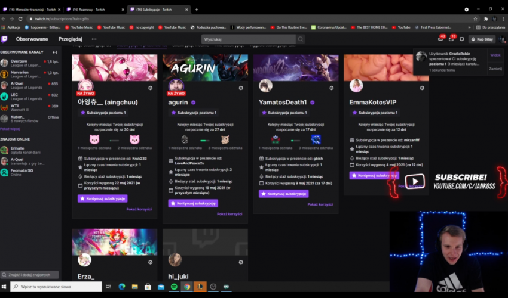Click Kontynuuj subskrypcję on EmmaKotosVIP card
Viewport: 508px width, 298px height.
coord(374,175)
